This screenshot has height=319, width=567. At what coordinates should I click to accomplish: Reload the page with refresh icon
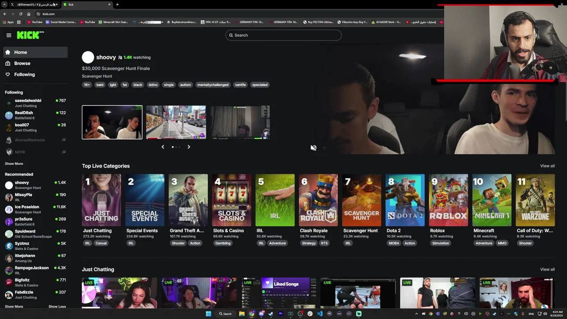(x=20, y=14)
